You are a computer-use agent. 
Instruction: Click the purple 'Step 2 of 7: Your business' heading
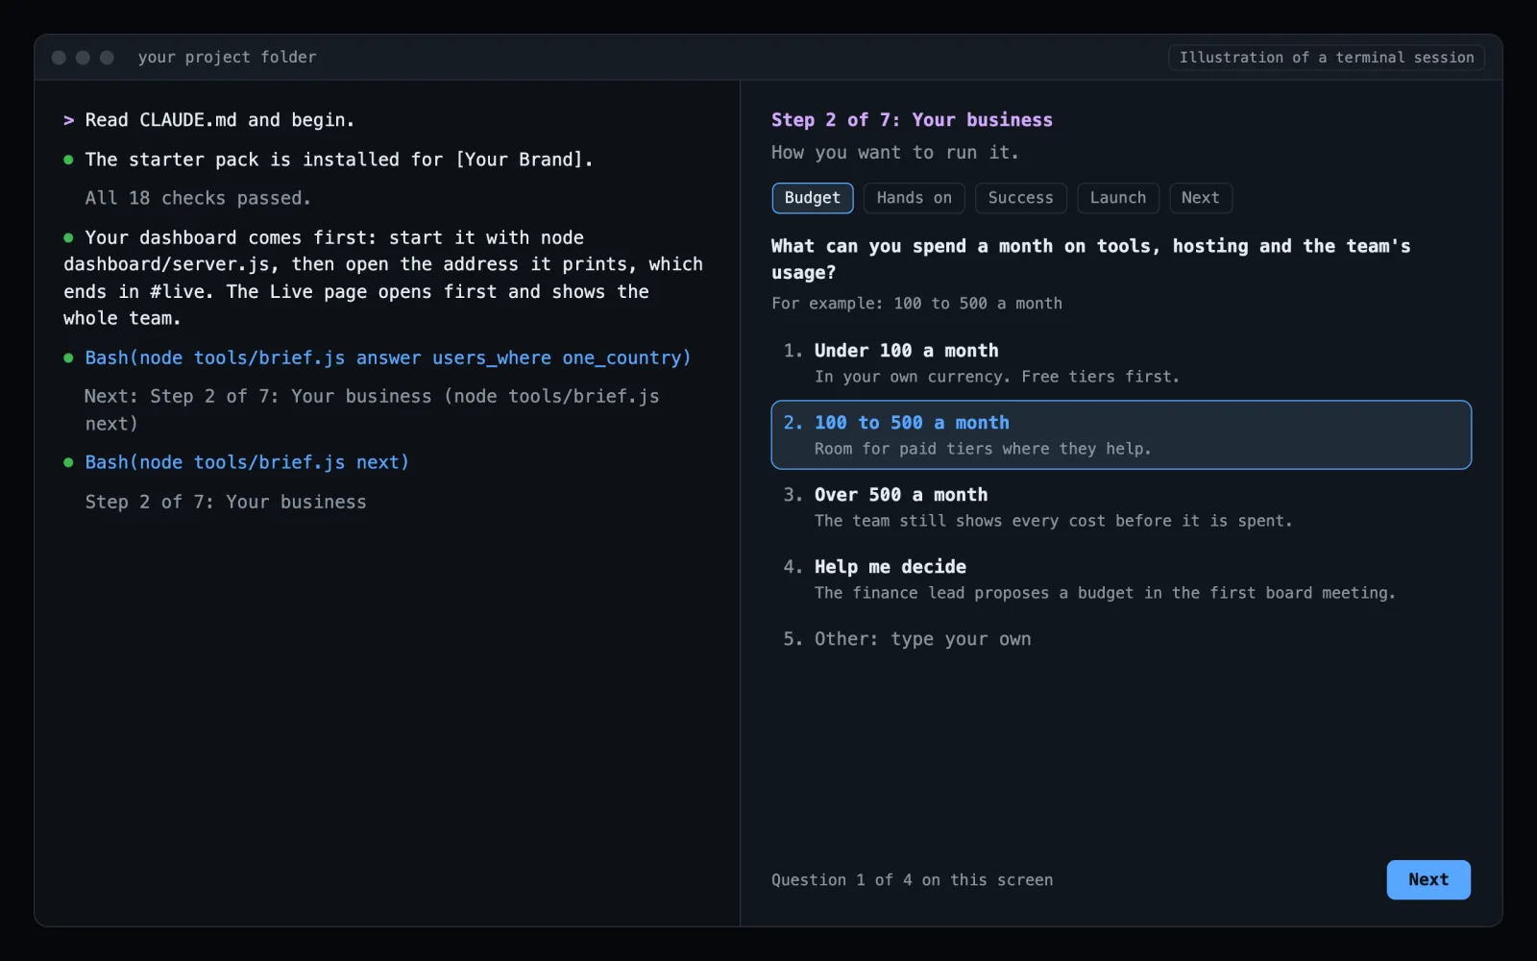coord(912,120)
